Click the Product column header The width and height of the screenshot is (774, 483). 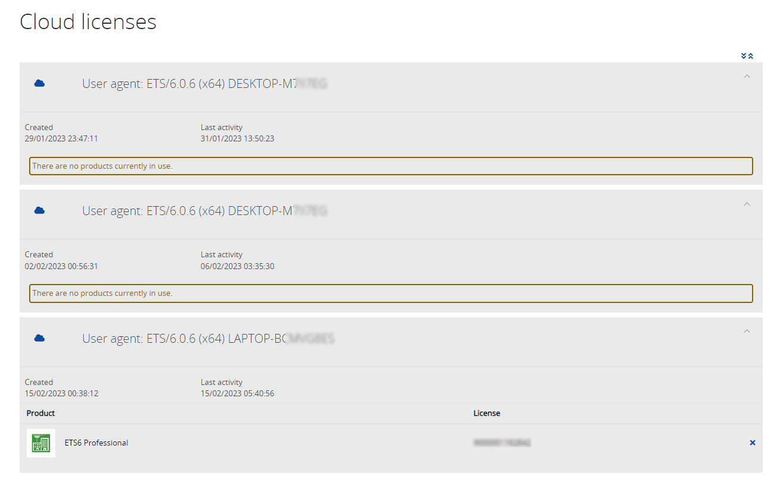[x=40, y=413]
